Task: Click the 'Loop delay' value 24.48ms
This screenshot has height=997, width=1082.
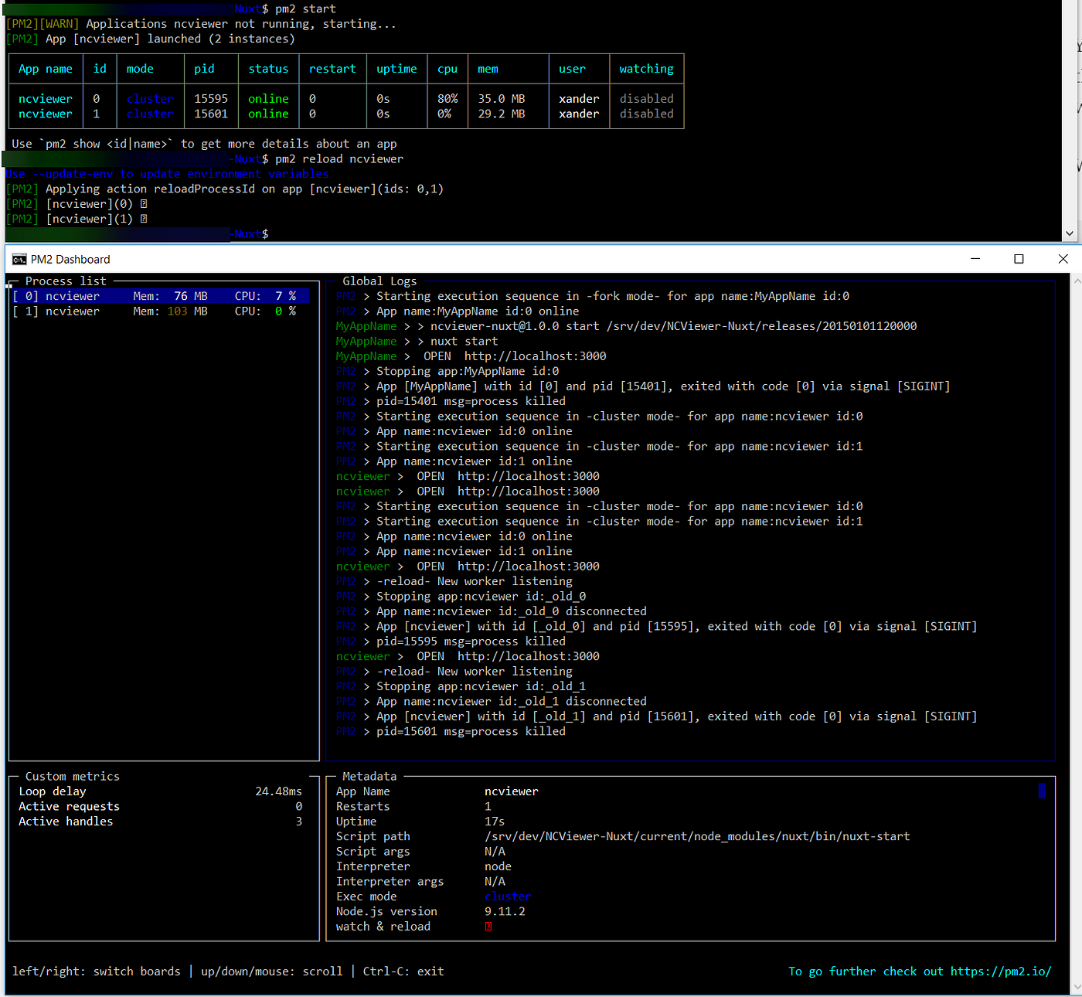Action: (279, 791)
